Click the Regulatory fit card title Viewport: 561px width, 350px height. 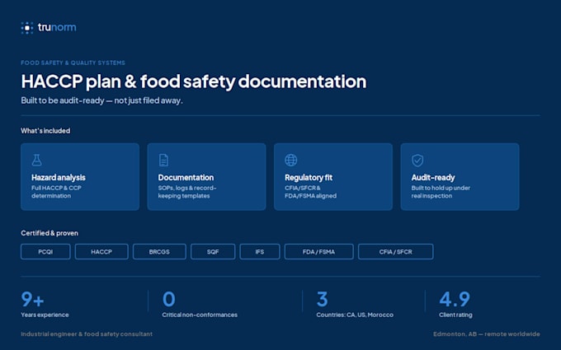click(x=309, y=178)
